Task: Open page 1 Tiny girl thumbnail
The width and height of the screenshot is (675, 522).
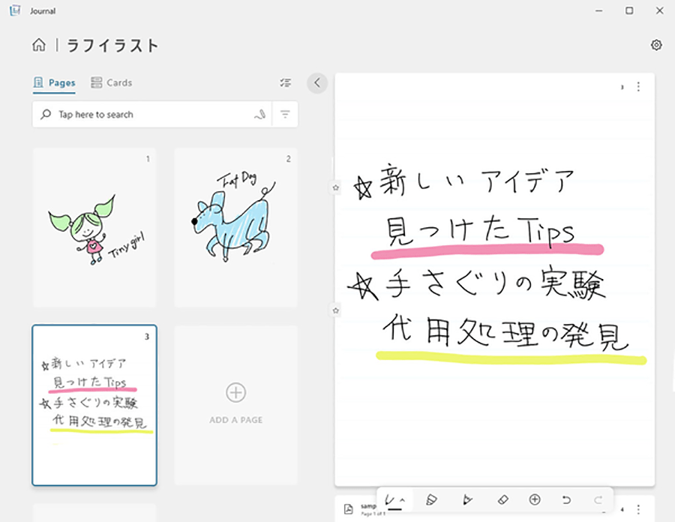Action: click(x=94, y=228)
